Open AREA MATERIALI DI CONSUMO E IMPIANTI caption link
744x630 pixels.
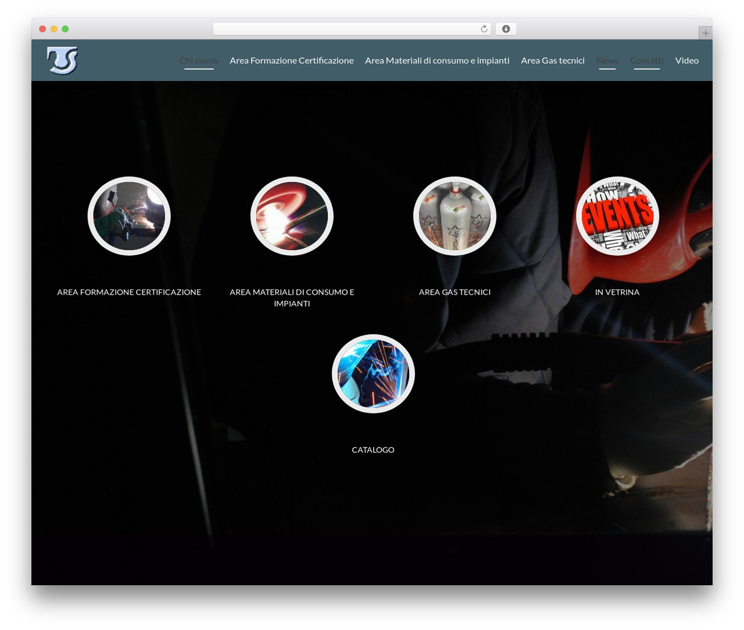click(x=292, y=298)
